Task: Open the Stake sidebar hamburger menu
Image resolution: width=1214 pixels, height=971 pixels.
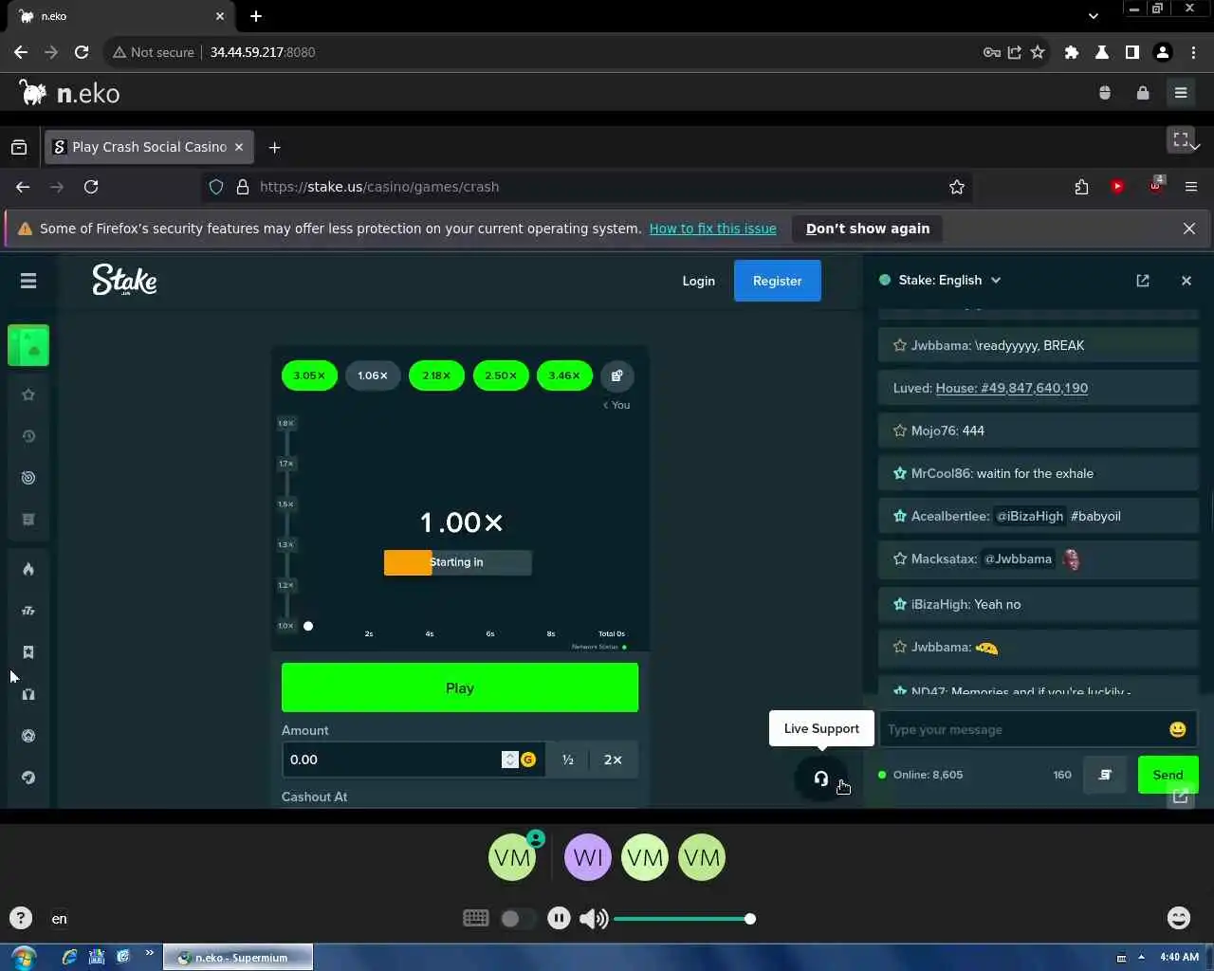Action: 28,281
